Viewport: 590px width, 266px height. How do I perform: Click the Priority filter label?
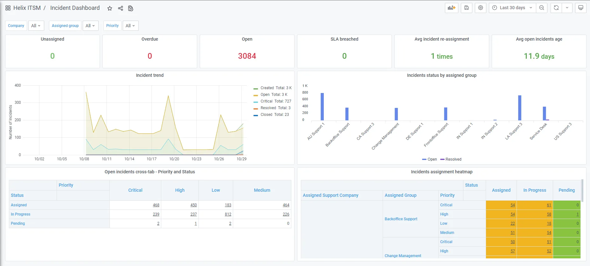click(112, 26)
